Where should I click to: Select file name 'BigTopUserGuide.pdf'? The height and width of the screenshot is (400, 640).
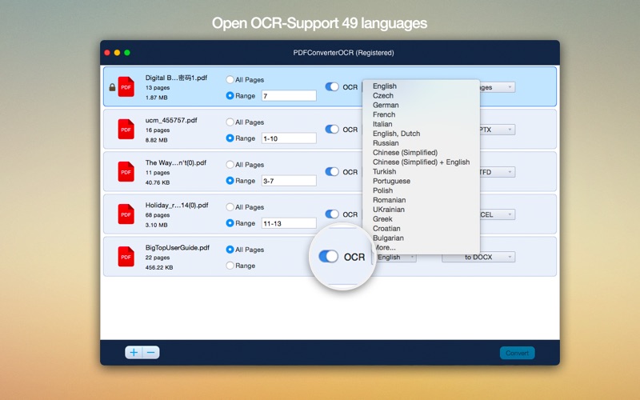click(177, 248)
